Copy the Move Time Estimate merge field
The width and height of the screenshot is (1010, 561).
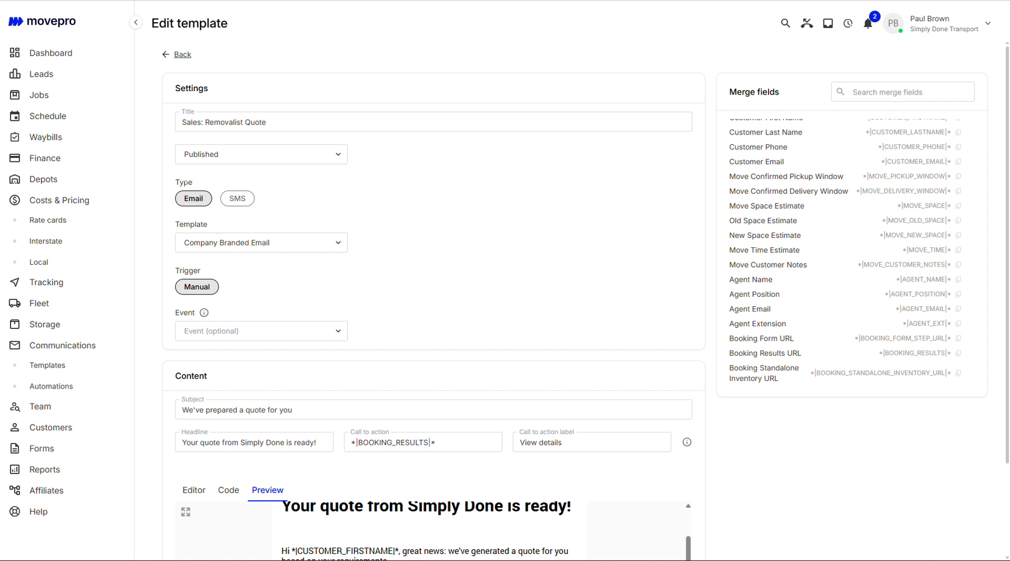click(959, 250)
